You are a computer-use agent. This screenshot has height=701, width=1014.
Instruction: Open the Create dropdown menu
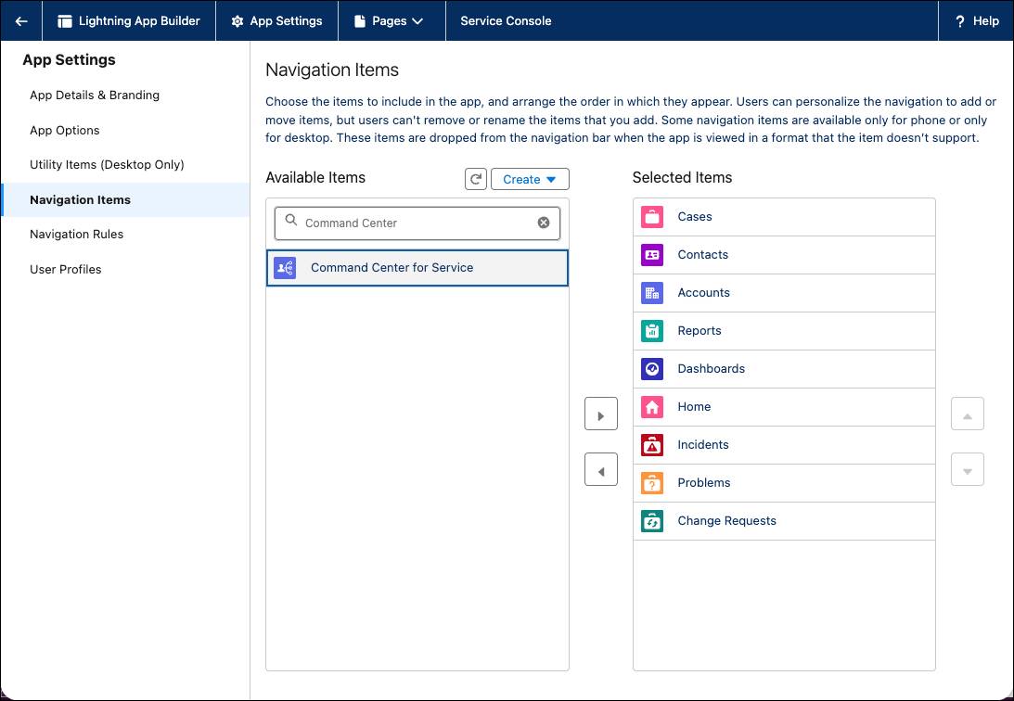point(530,179)
